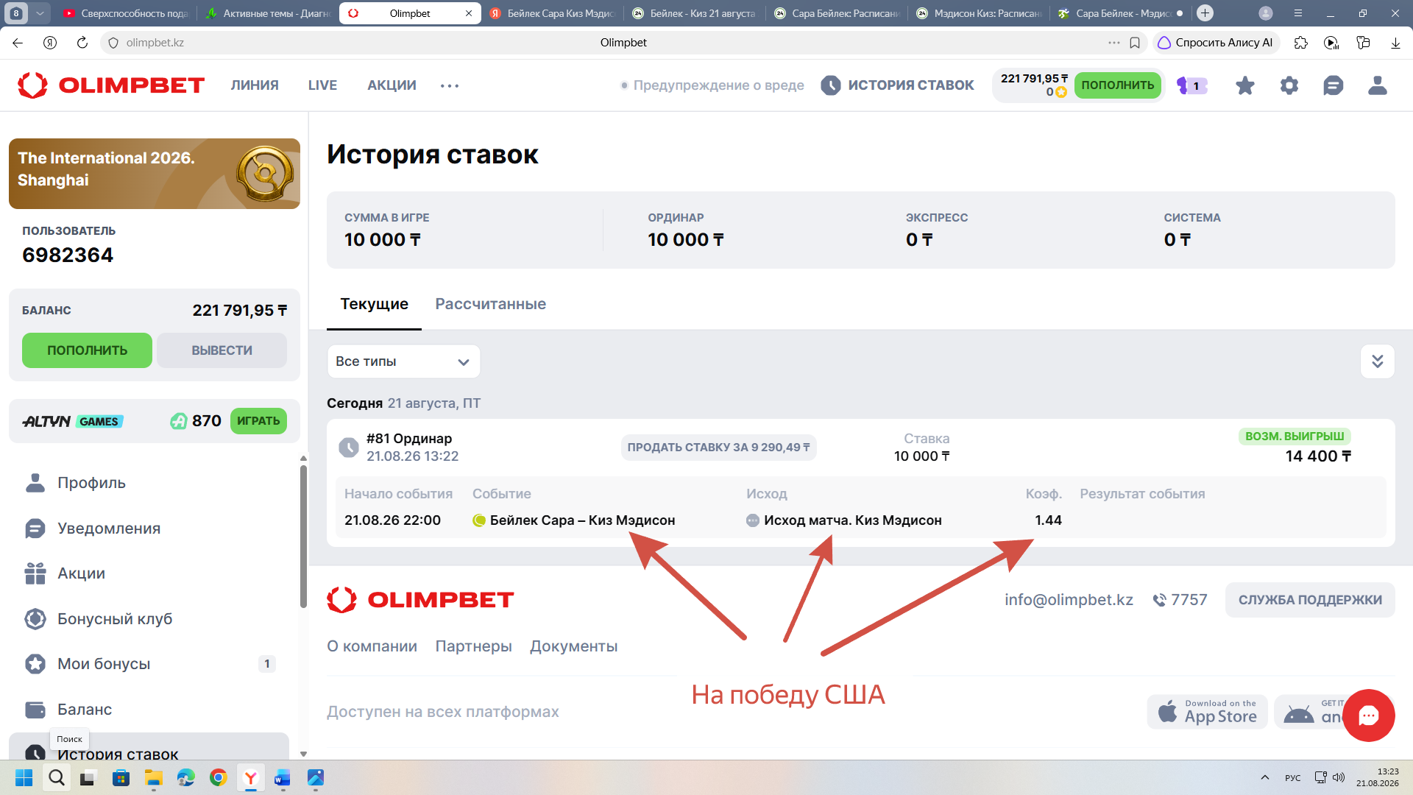The width and height of the screenshot is (1413, 795).
Task: Open the messages chat icon in header
Action: (x=1333, y=85)
